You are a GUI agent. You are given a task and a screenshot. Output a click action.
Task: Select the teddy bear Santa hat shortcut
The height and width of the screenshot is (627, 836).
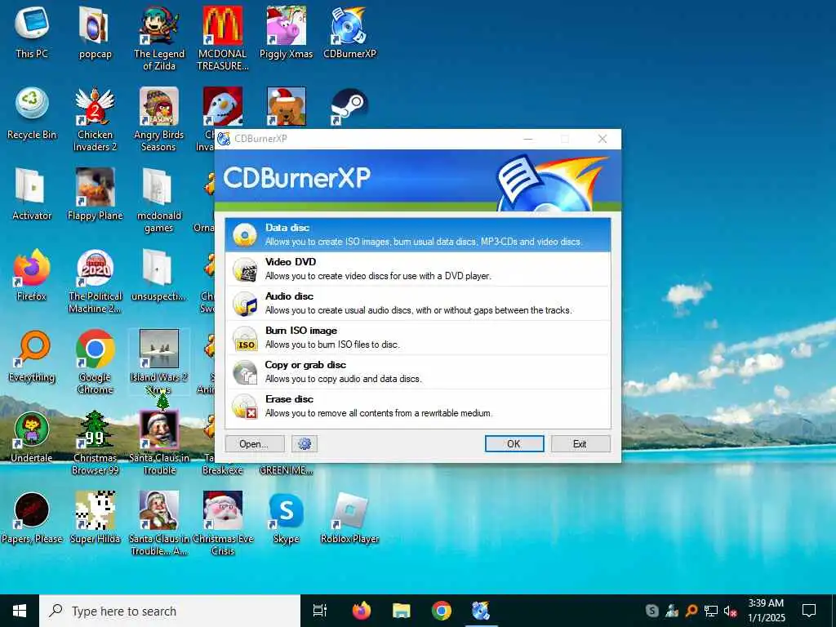point(287,107)
